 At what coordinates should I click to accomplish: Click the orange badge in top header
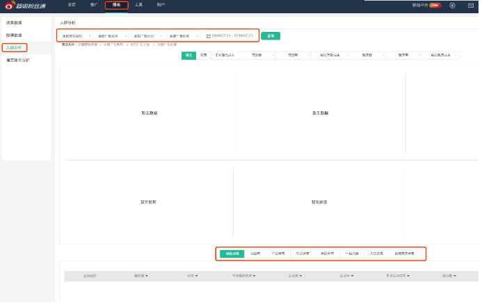pyautogui.click(x=435, y=6)
